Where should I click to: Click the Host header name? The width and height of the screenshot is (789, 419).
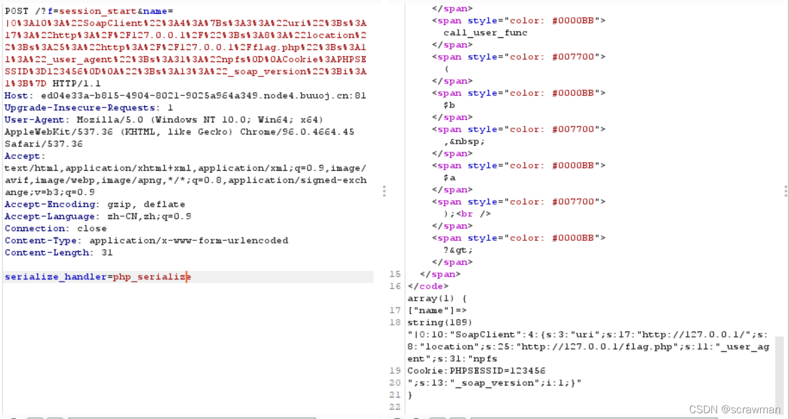tap(16, 95)
